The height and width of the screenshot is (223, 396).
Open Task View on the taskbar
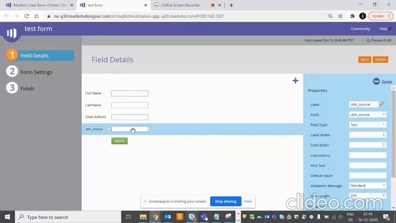pos(129,217)
